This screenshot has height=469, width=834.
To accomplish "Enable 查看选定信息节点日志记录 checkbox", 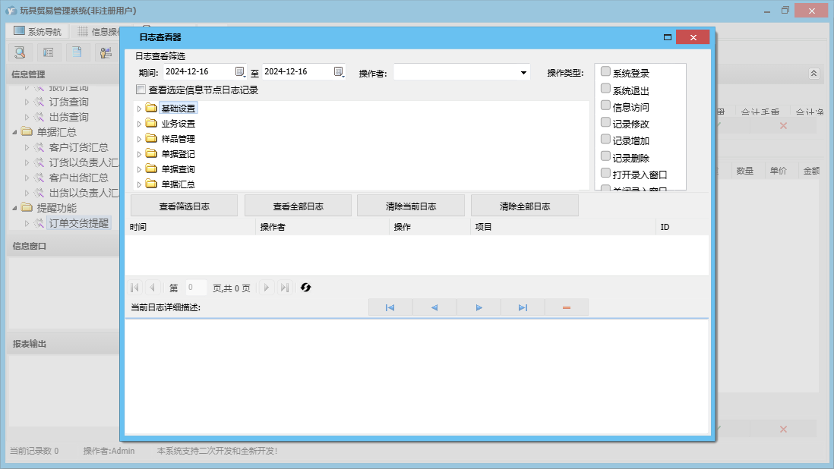I will click(141, 90).
